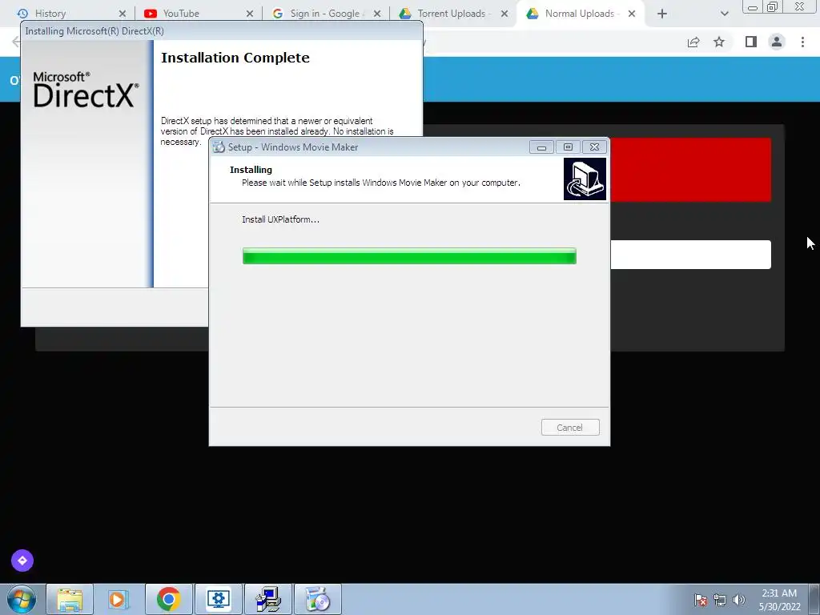The height and width of the screenshot is (615, 820).
Task: Open the network tray icon
Action: (x=720, y=600)
